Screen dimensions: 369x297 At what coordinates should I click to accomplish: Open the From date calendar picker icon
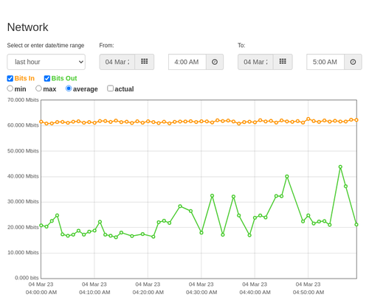click(145, 62)
